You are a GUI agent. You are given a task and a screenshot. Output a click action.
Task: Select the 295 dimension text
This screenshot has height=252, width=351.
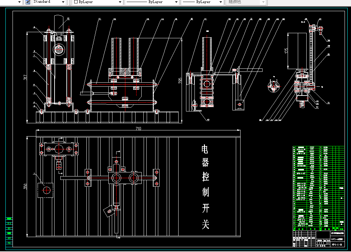pos(180,81)
